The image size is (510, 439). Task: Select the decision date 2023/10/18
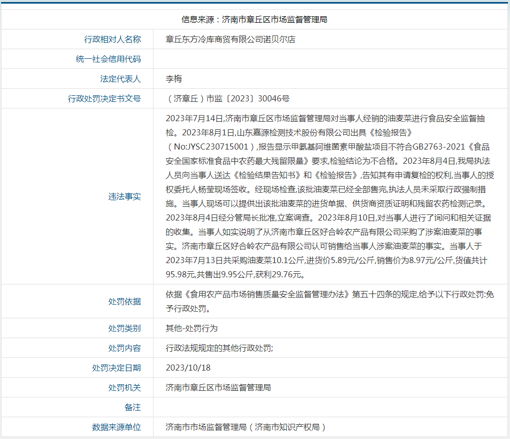188,368
